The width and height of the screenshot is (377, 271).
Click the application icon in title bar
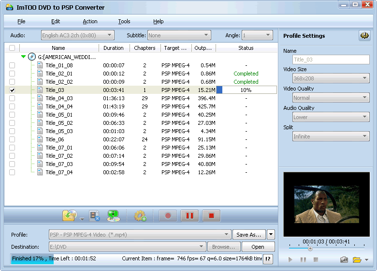tap(9, 7)
